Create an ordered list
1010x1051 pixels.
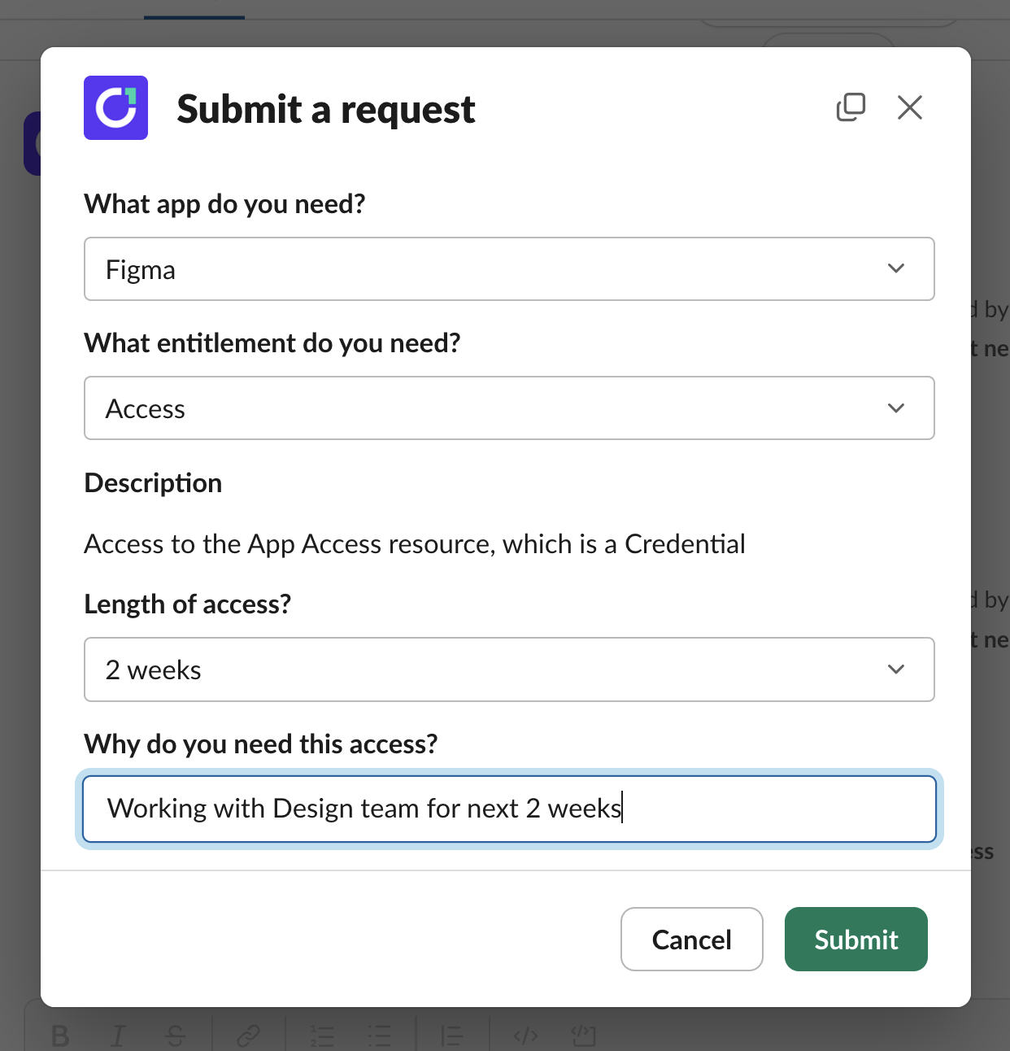tap(323, 1036)
